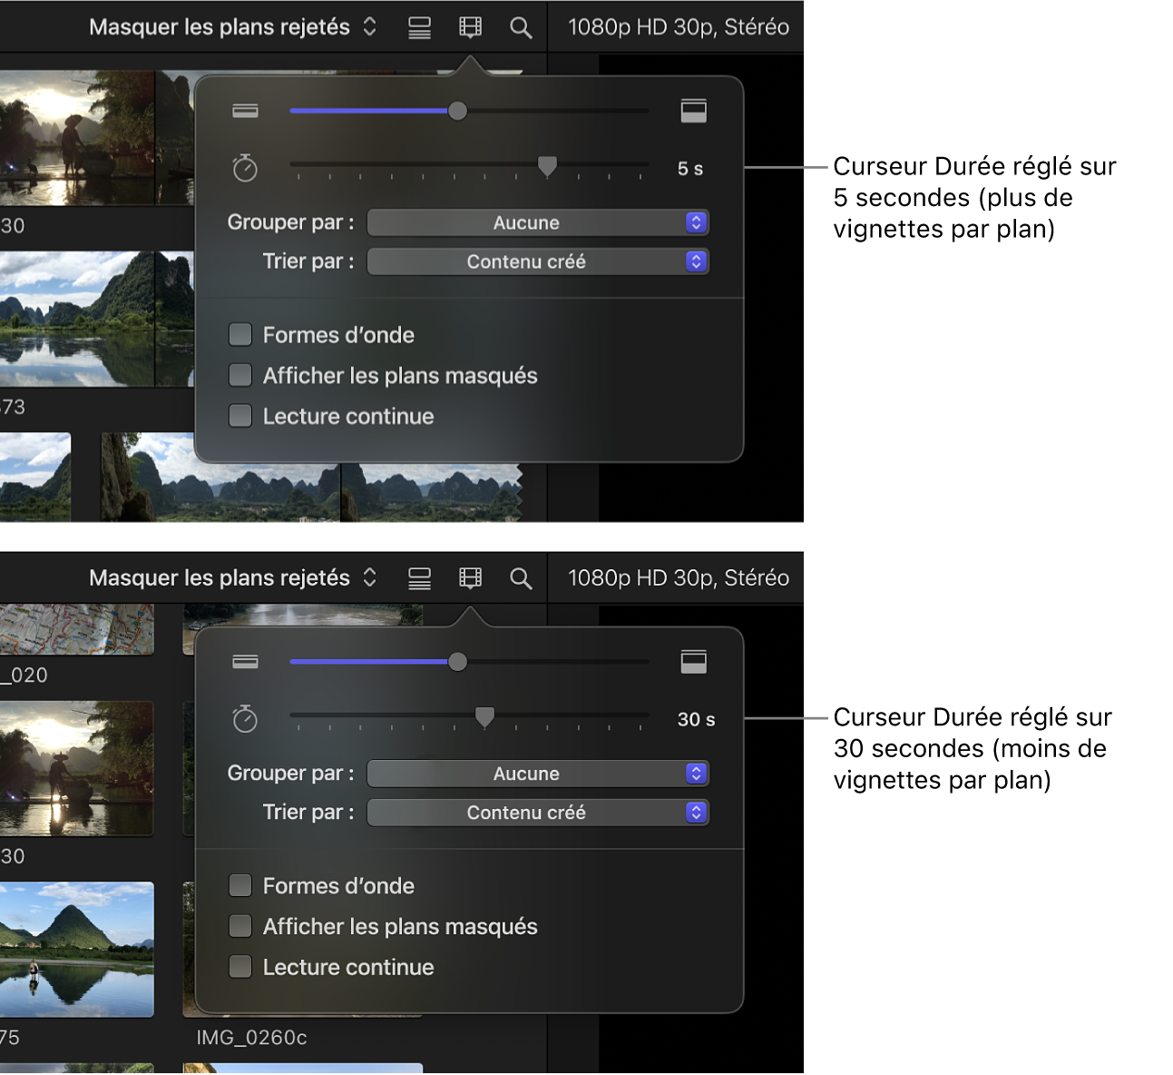1173x1075 pixels.
Task: Enable Formes d'onde in the 5 s popover
Action: (x=240, y=335)
